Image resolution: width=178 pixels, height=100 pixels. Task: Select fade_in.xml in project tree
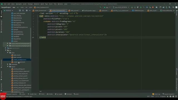[17, 55]
